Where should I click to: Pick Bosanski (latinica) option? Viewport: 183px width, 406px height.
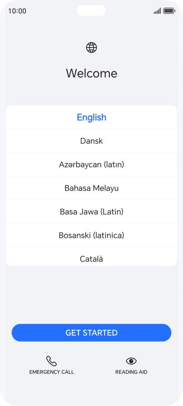pyautogui.click(x=91, y=235)
